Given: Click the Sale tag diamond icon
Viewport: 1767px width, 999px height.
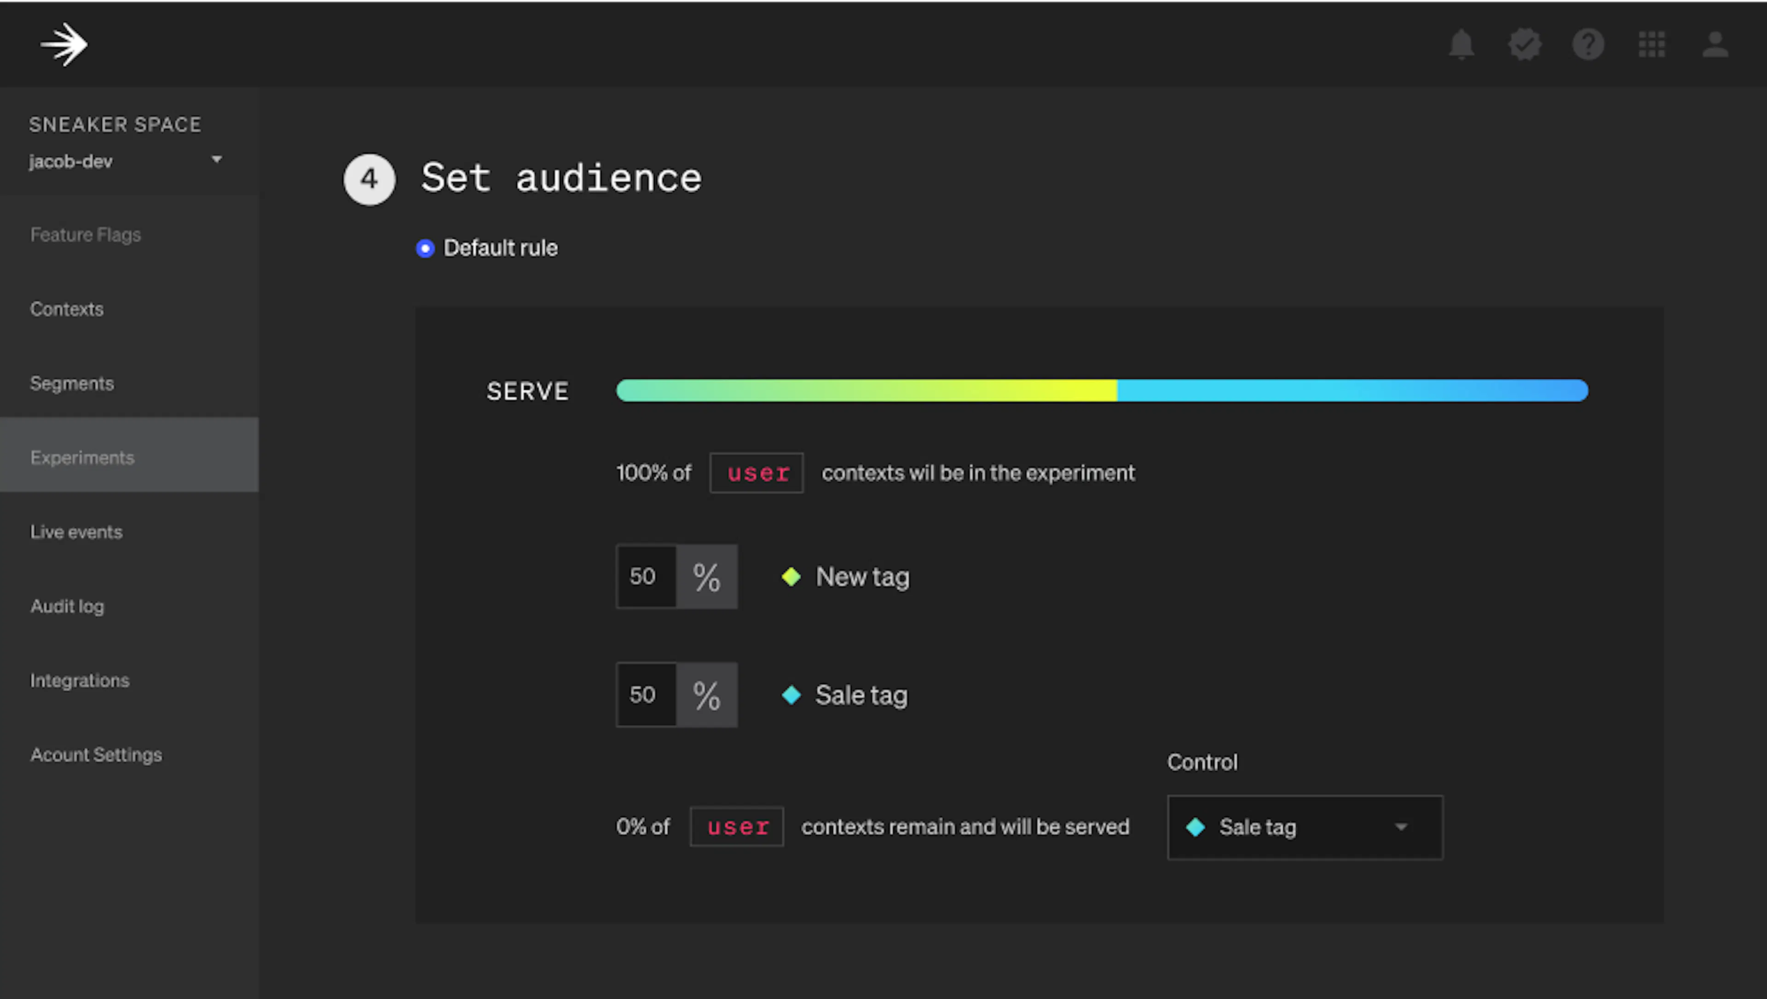Looking at the screenshot, I should click(791, 695).
